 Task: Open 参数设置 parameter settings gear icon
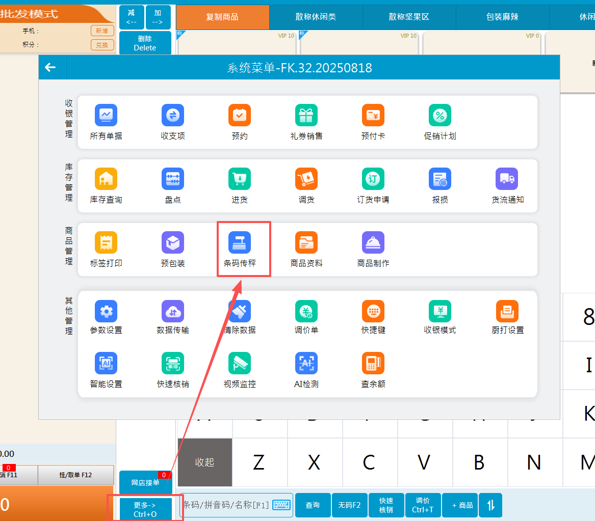pyautogui.click(x=106, y=311)
